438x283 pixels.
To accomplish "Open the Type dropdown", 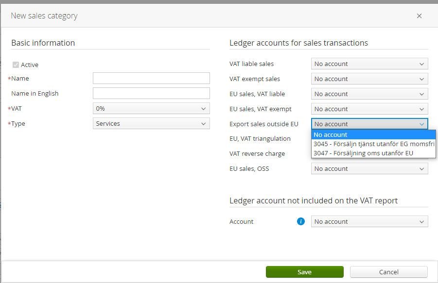I will coord(151,124).
